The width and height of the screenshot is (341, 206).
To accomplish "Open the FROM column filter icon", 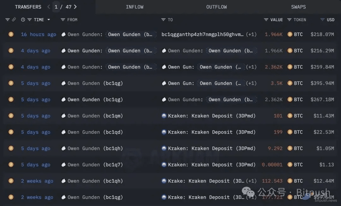I will pyautogui.click(x=63, y=20).
